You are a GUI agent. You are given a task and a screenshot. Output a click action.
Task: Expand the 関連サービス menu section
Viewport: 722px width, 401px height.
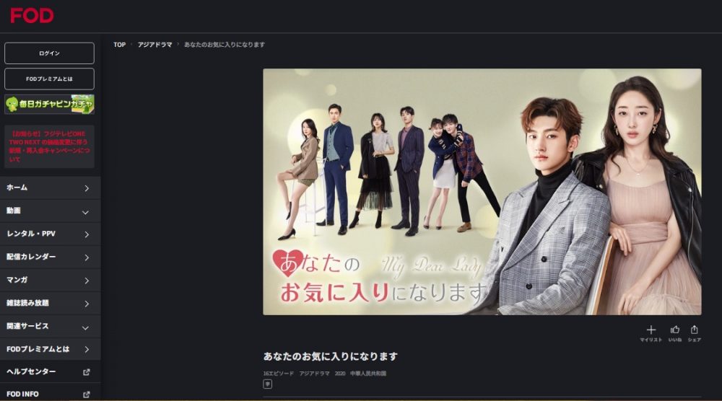(51, 327)
